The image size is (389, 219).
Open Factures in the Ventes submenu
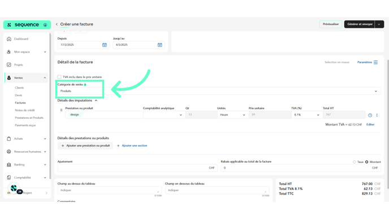click(20, 102)
